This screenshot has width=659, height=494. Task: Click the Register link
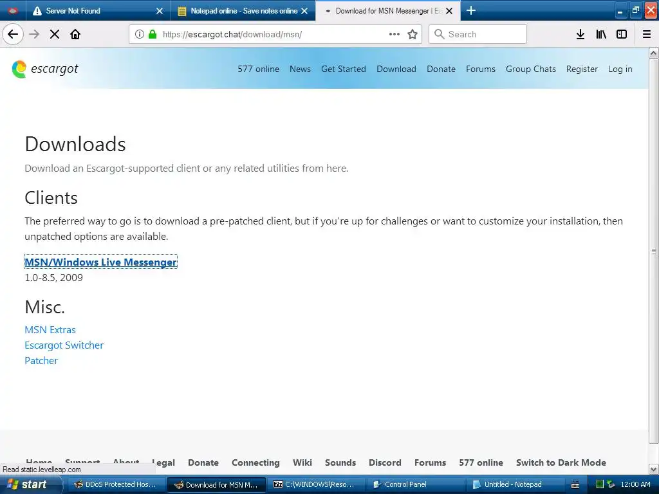pyautogui.click(x=582, y=69)
